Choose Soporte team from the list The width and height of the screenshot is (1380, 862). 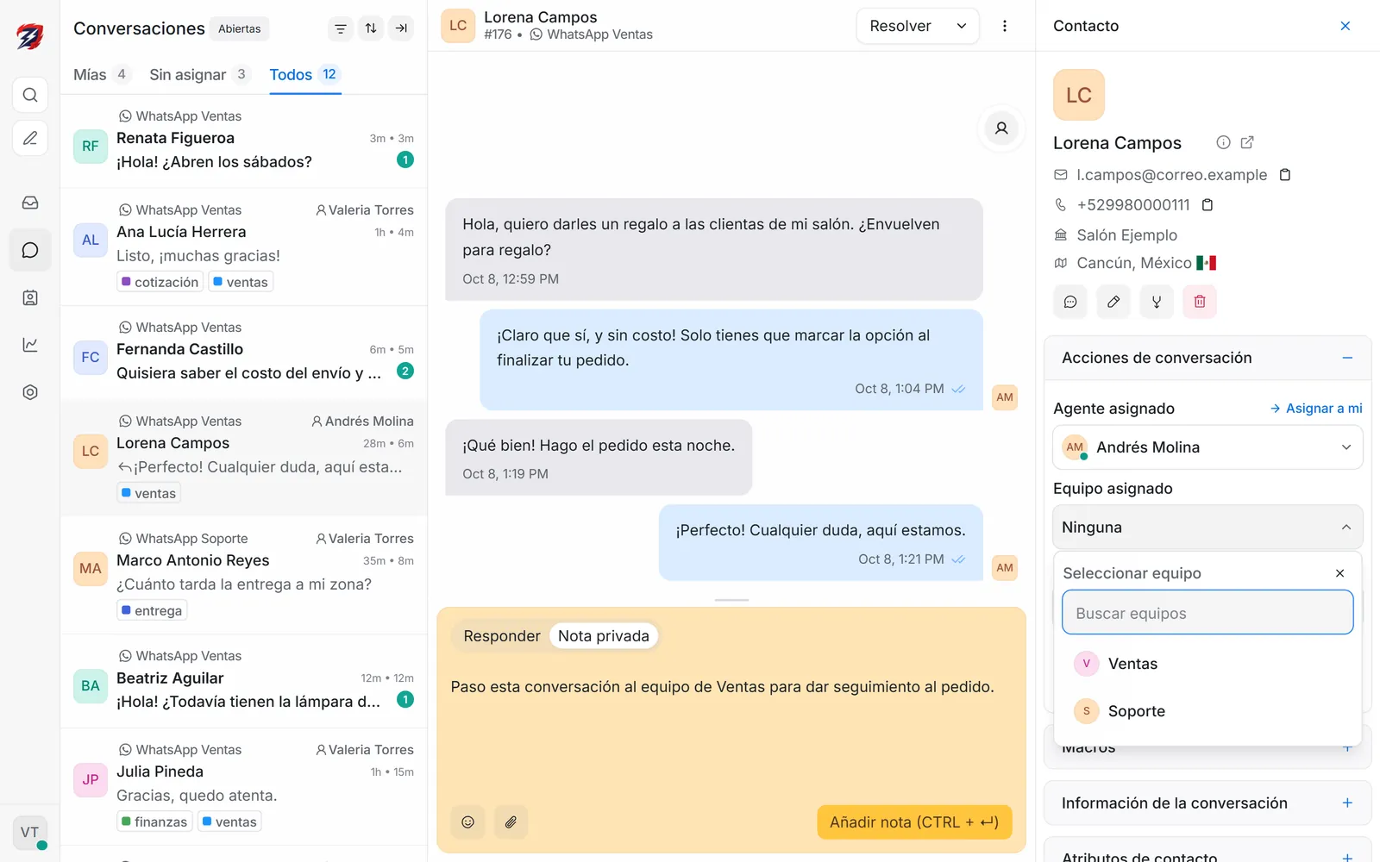1207,711
